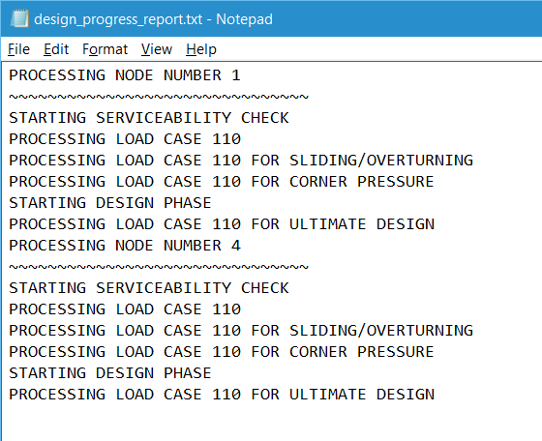Open the Format menu
The image size is (542, 441).
tap(105, 49)
